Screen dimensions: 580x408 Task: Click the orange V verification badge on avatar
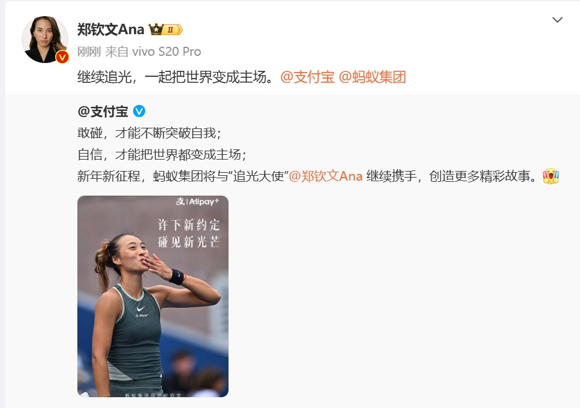pyautogui.click(x=62, y=57)
